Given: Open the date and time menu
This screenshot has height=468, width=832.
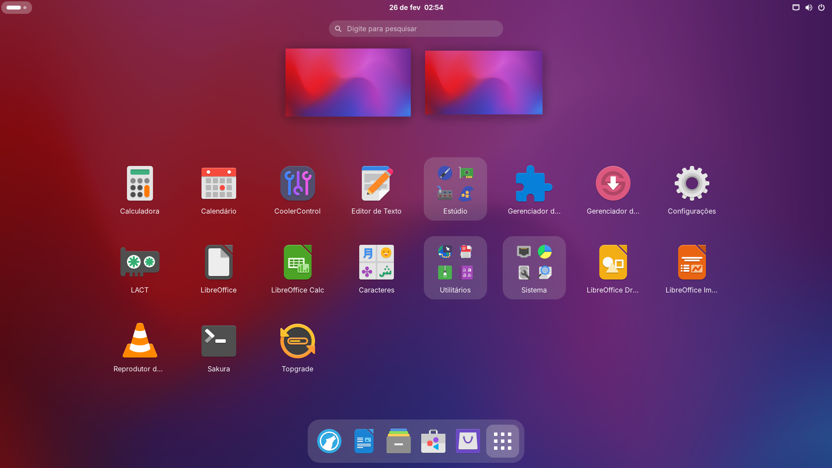Looking at the screenshot, I should click(x=416, y=7).
